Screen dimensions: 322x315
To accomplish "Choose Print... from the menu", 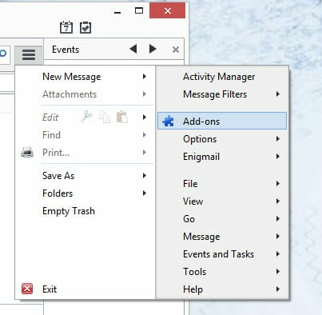I will coord(85,153).
